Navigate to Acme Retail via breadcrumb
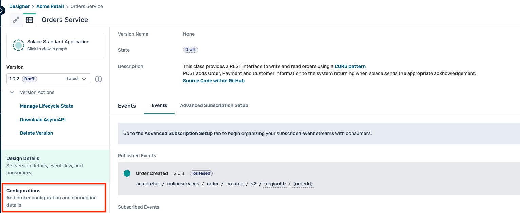Image resolution: width=520 pixels, height=213 pixels. coord(50,6)
